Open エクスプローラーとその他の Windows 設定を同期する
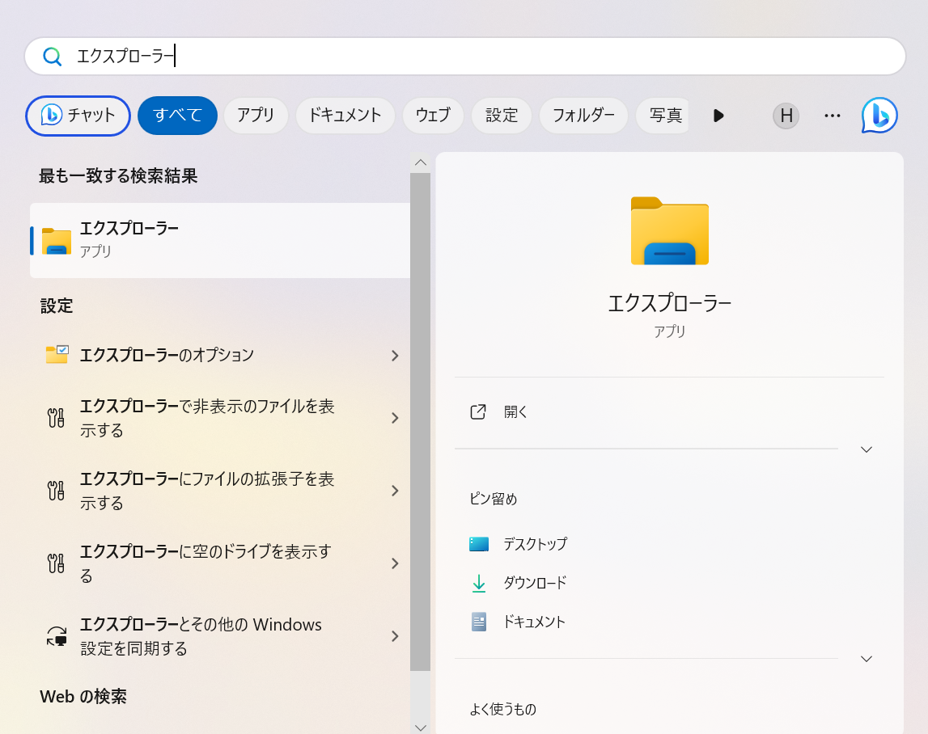Image resolution: width=928 pixels, height=734 pixels. (219, 636)
